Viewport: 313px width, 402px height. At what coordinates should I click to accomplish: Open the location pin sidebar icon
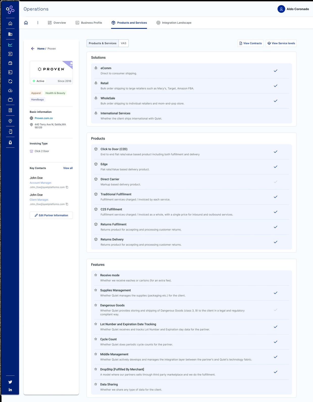coord(10,121)
